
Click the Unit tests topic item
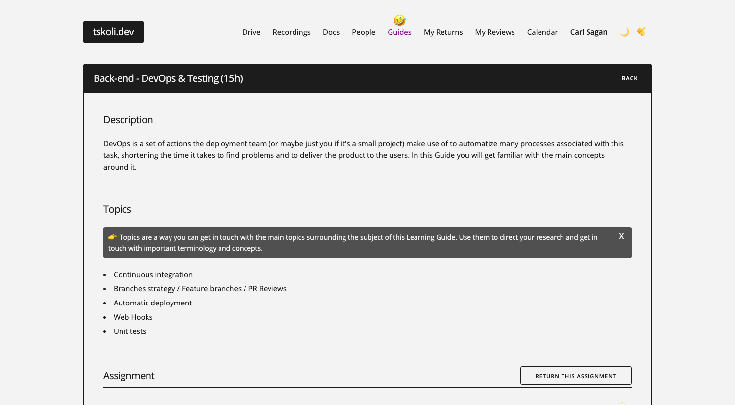click(x=130, y=331)
